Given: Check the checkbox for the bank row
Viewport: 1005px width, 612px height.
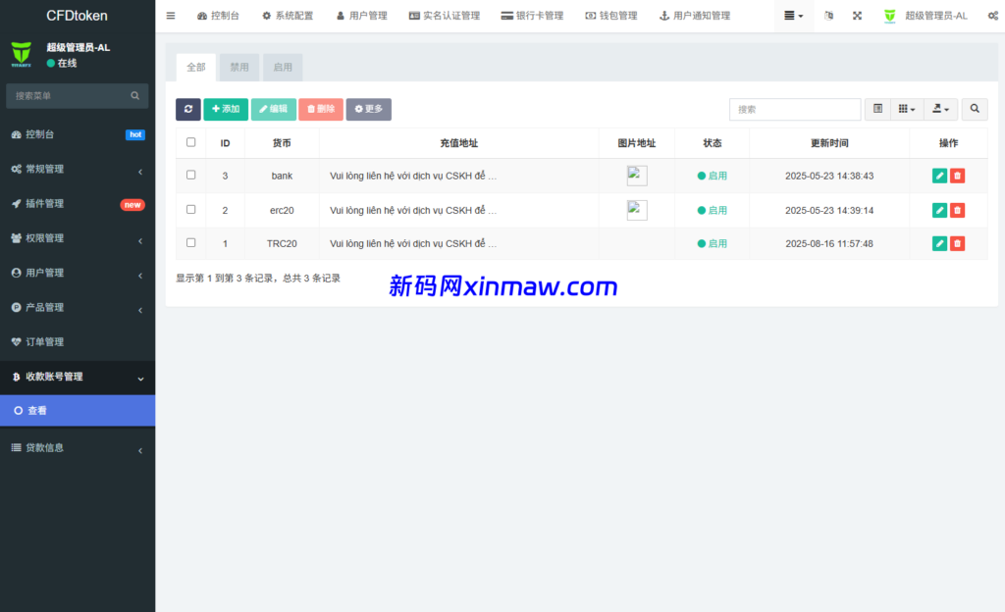Looking at the screenshot, I should (x=191, y=176).
